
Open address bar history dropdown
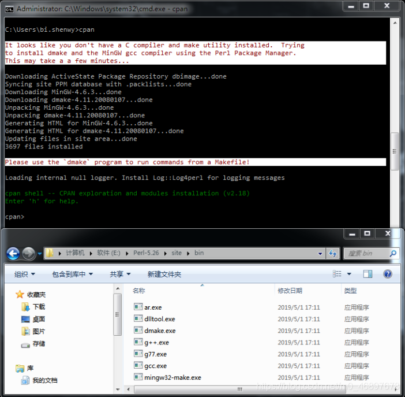click(320, 254)
